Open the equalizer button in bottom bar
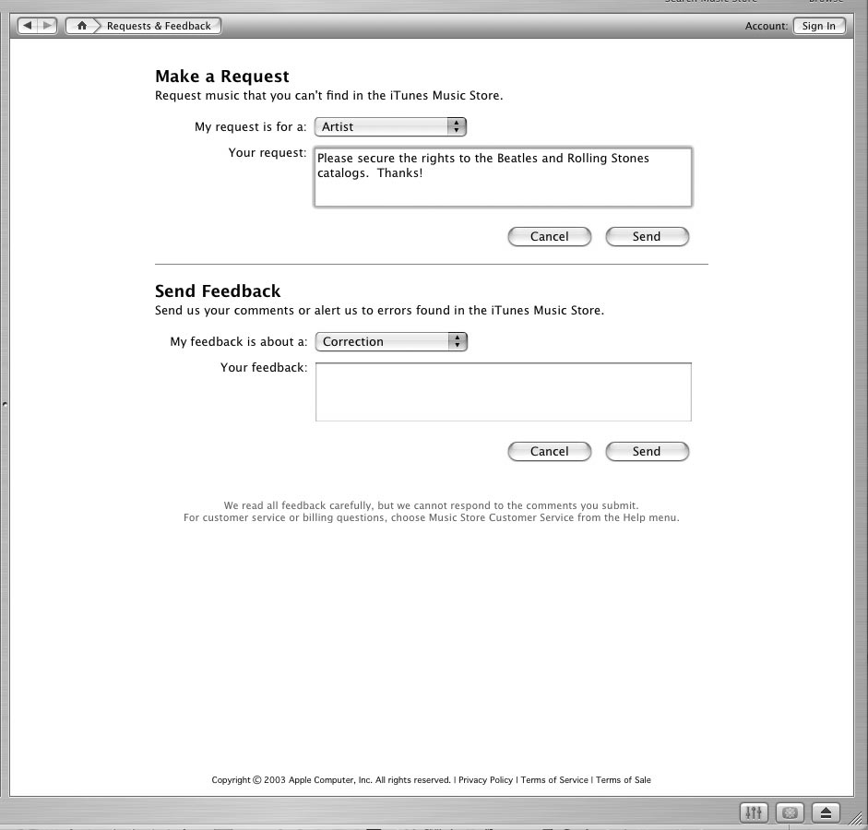868x830 pixels. coord(754,812)
